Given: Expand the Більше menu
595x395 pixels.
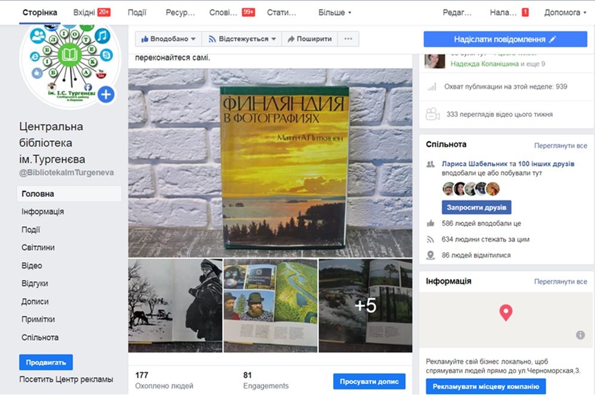Looking at the screenshot, I should click(335, 13).
